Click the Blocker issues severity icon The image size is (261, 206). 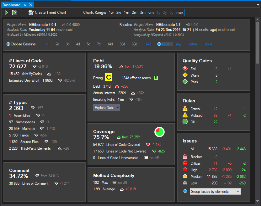coord(185,157)
